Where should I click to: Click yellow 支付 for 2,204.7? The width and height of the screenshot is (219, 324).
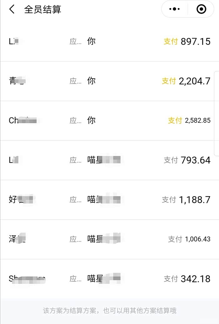coord(169,81)
